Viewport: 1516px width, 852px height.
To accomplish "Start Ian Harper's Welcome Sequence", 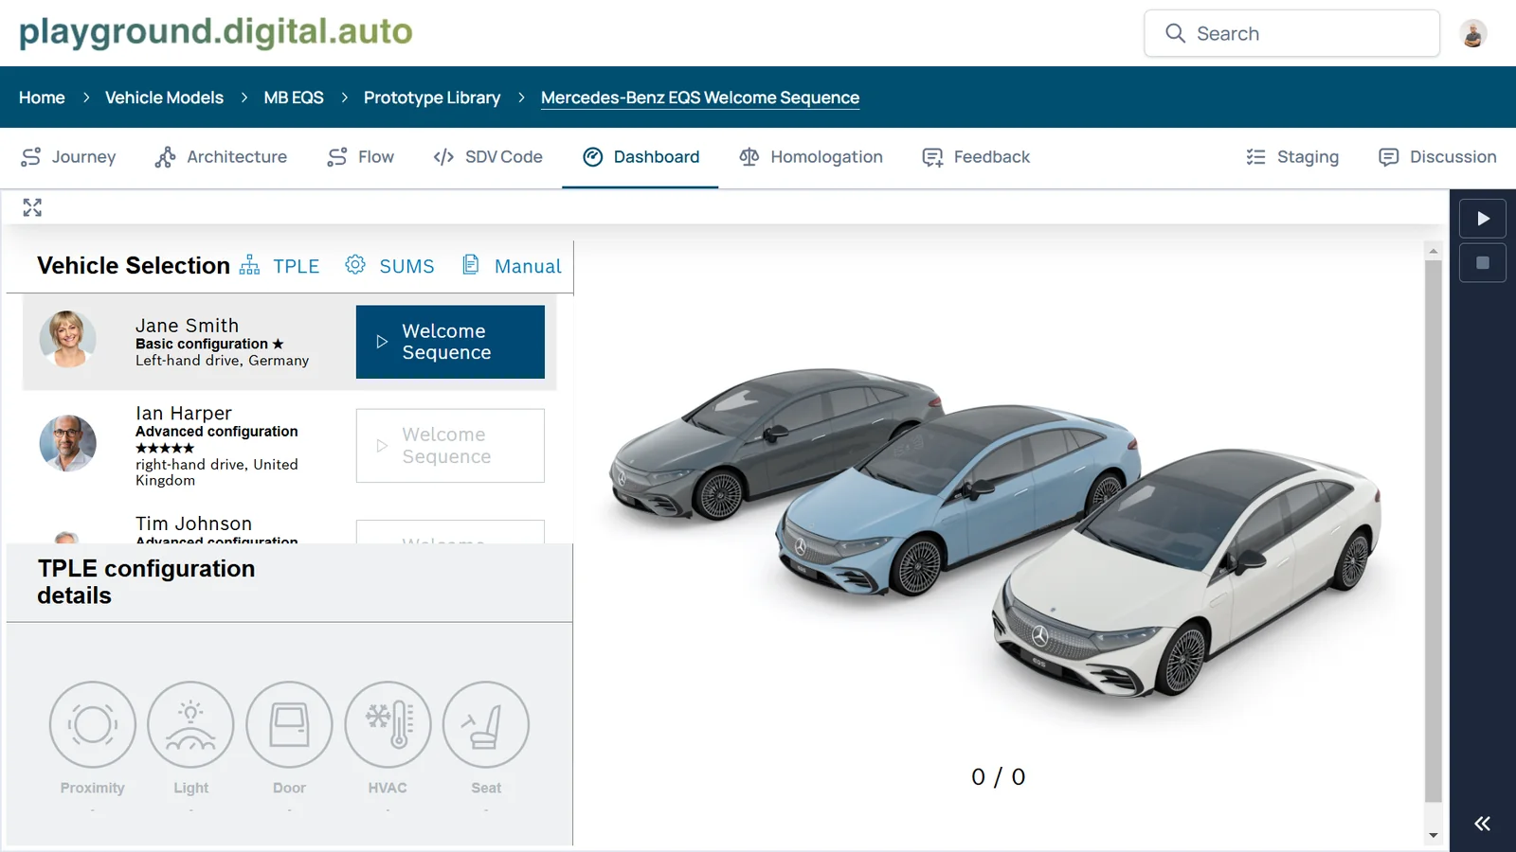I will 450,446.
